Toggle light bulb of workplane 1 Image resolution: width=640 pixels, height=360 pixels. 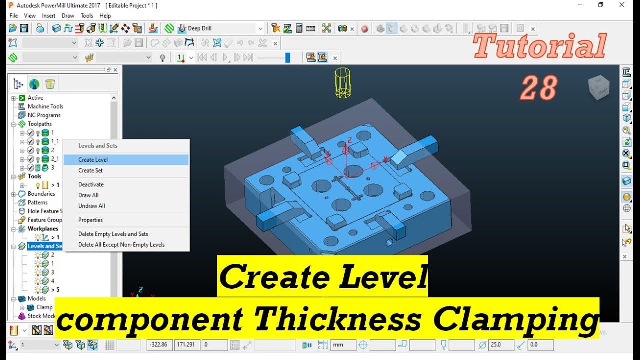(37, 237)
